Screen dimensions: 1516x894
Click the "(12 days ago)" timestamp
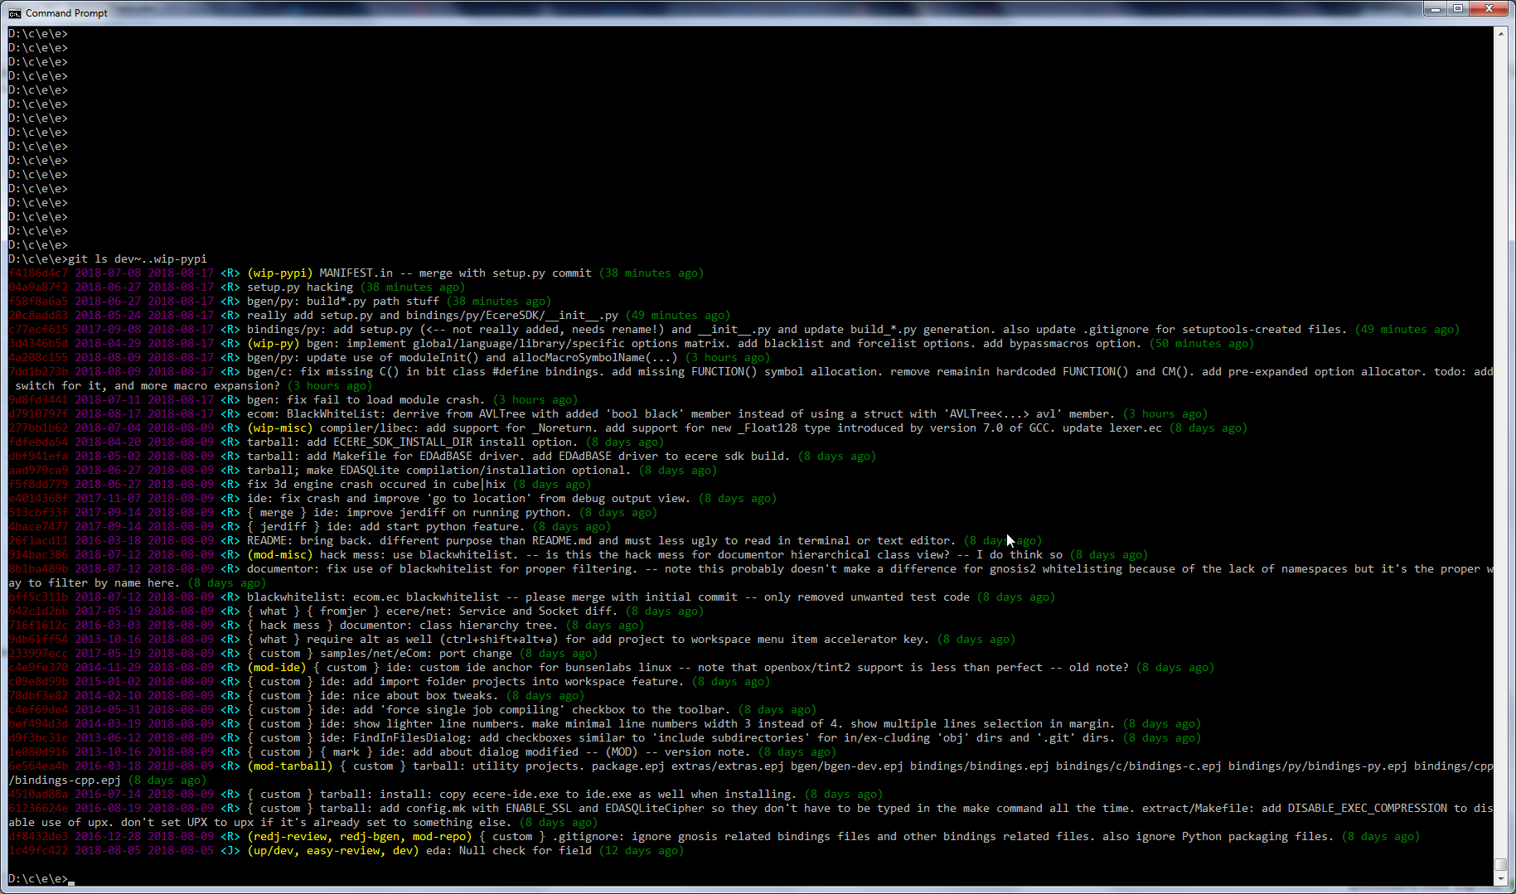(x=642, y=850)
